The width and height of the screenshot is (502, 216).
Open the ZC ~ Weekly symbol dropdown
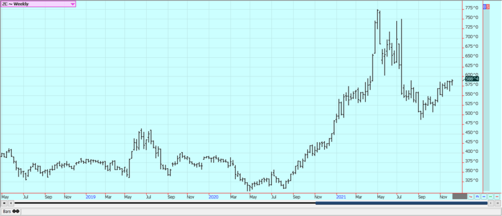click(x=38, y=4)
